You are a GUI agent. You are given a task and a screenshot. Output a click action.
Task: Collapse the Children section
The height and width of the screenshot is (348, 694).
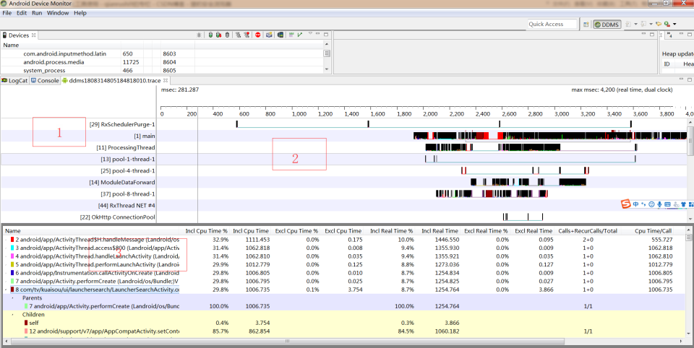point(12,314)
